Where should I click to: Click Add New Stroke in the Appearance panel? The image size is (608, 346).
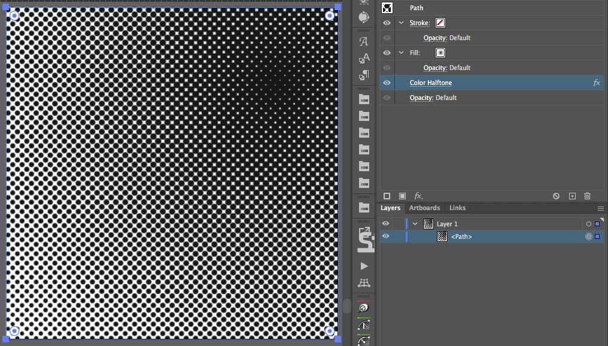click(387, 196)
